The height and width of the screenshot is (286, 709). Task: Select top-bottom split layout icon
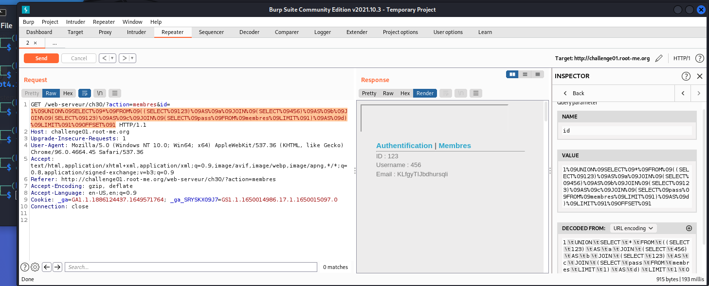click(x=525, y=74)
